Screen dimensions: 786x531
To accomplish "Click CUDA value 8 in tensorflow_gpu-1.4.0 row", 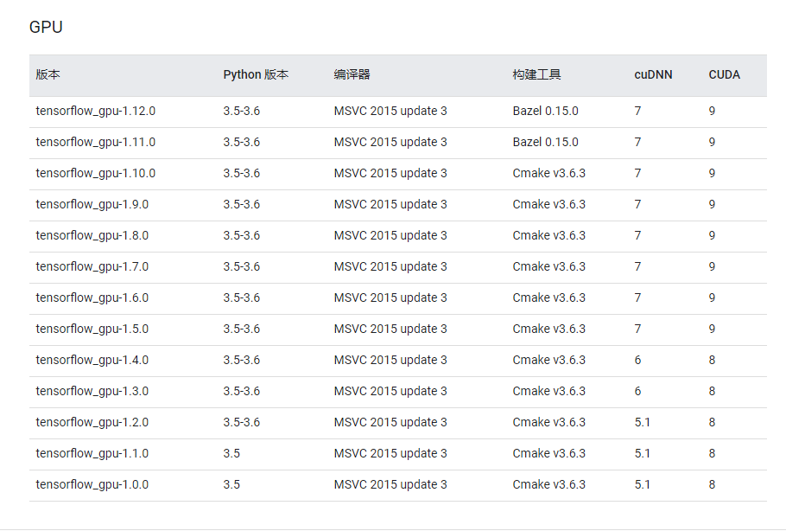I will 712,360.
